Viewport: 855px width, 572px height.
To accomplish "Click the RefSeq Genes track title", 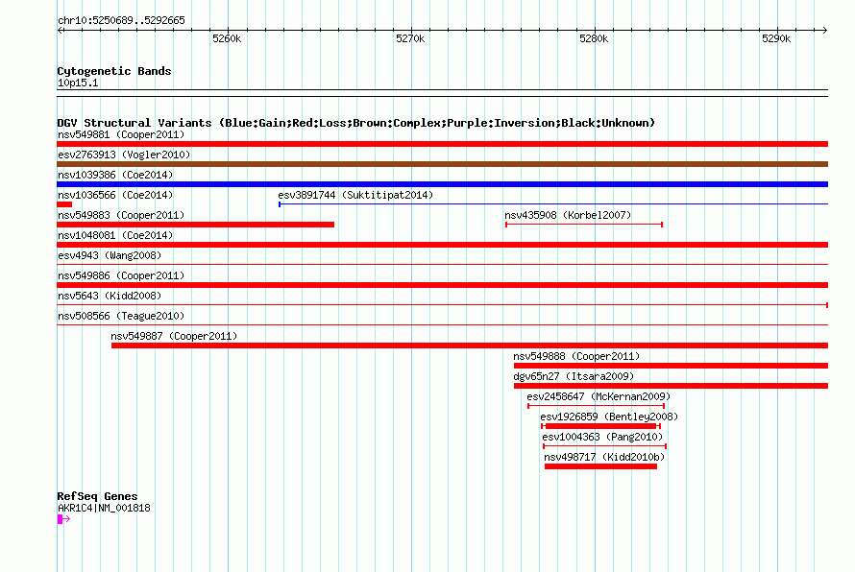I will 98,496.
